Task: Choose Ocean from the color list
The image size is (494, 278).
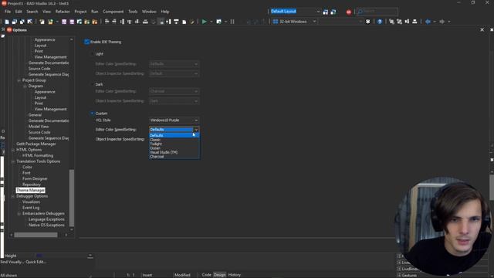Action: pos(174,147)
